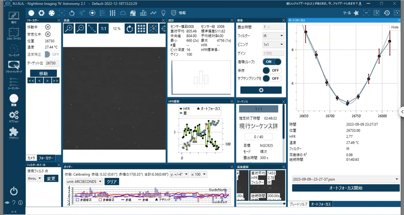Switch to the Plate Solve (プレートソルブ) tab

pos(299,204)
